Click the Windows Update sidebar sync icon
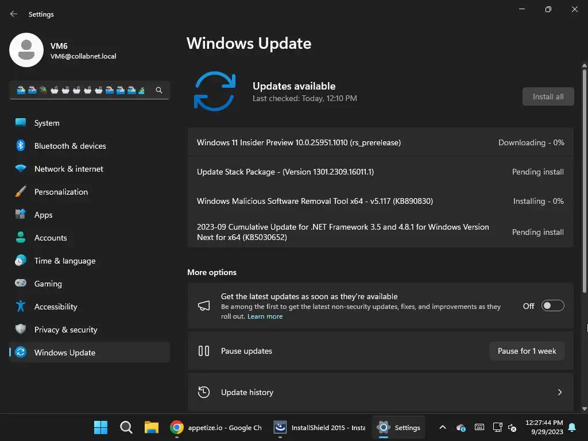 (x=21, y=352)
